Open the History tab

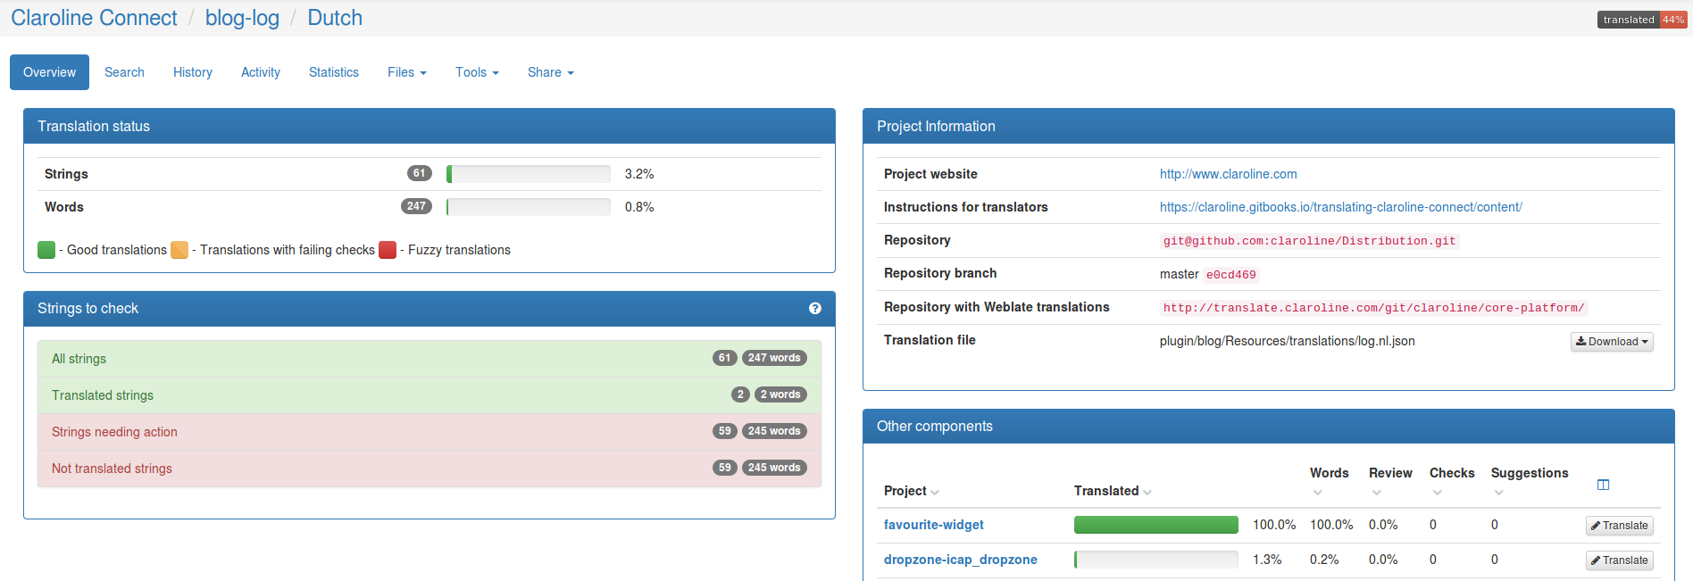(x=193, y=72)
